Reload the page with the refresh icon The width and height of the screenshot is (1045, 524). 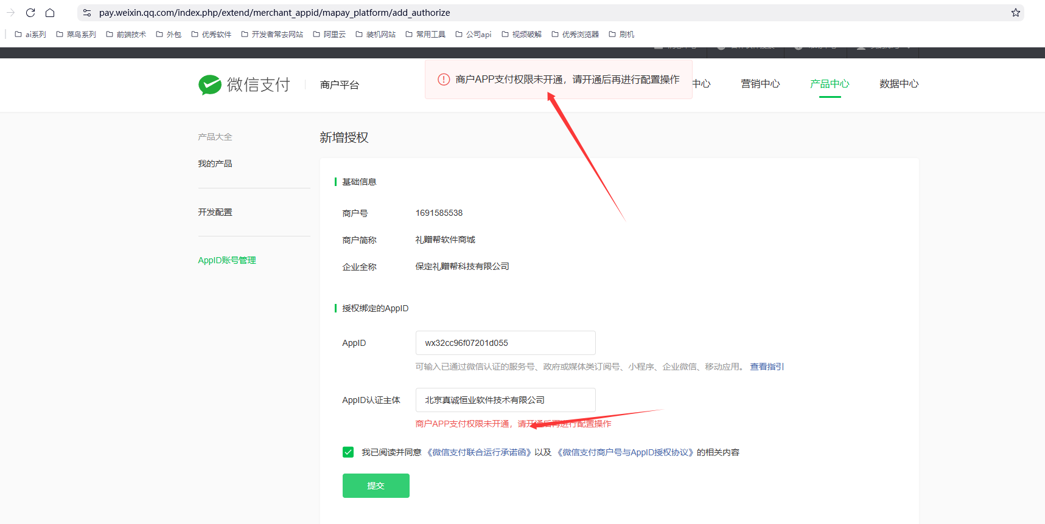click(x=30, y=13)
